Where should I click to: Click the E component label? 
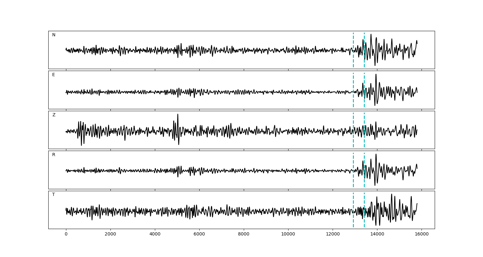[53, 75]
